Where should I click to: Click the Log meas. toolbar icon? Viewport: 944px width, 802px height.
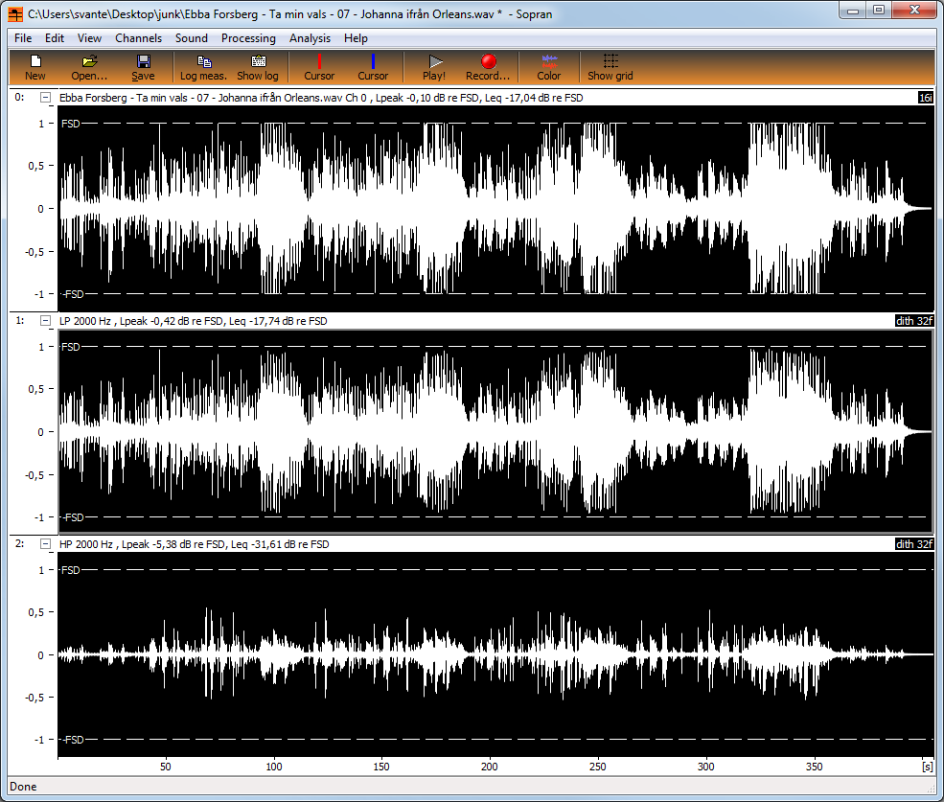(x=203, y=67)
